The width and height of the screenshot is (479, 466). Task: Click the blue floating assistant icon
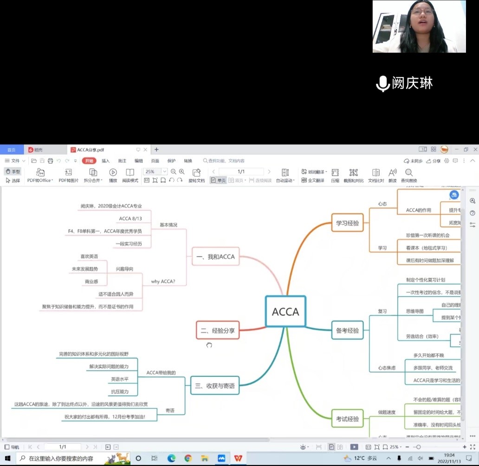tap(454, 195)
